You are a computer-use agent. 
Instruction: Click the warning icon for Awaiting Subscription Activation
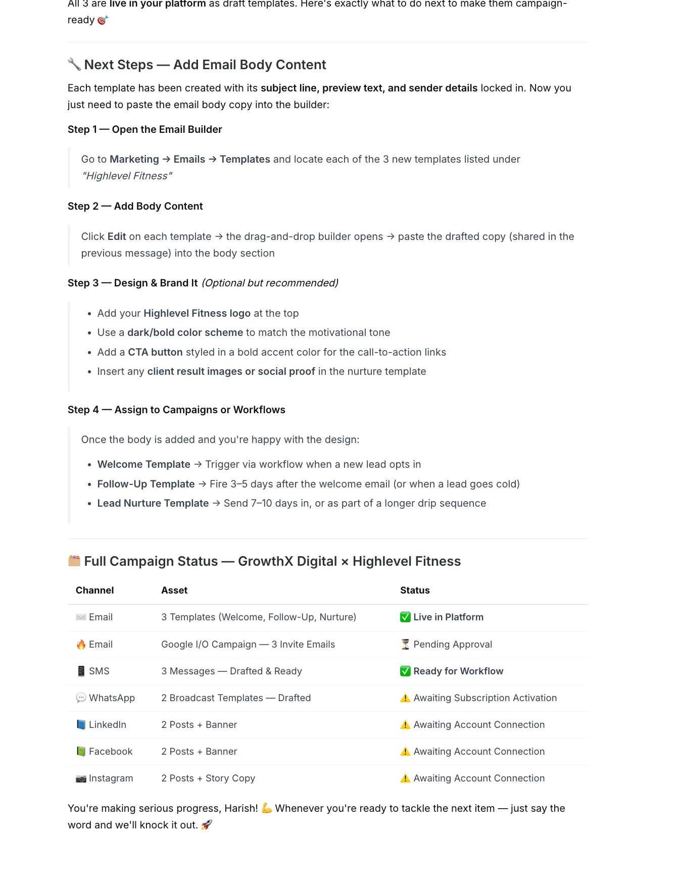click(x=405, y=698)
